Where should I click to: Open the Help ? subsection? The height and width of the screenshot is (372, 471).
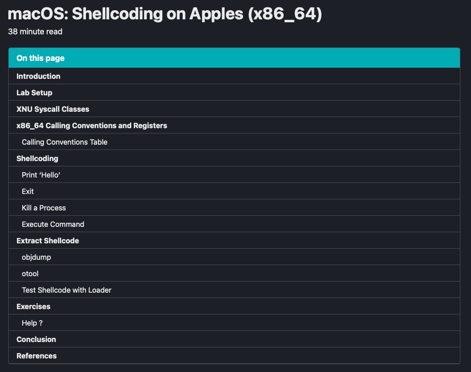click(234, 323)
